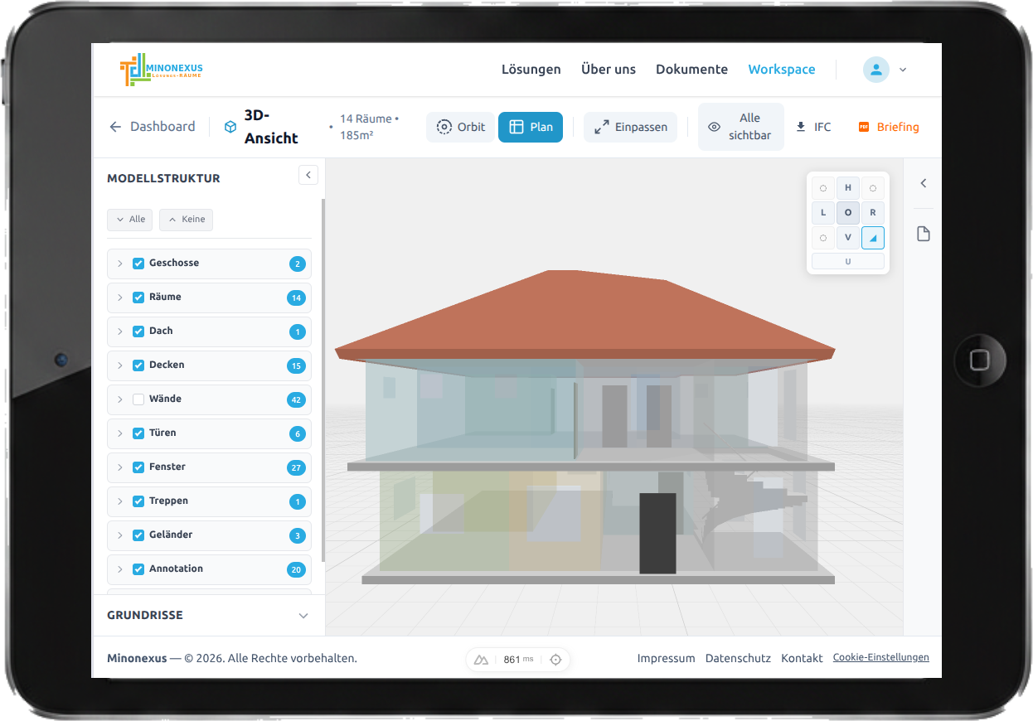Viewport: 1033px width, 721px height.
Task: Expand the Fenster tree node
Action: tap(119, 467)
